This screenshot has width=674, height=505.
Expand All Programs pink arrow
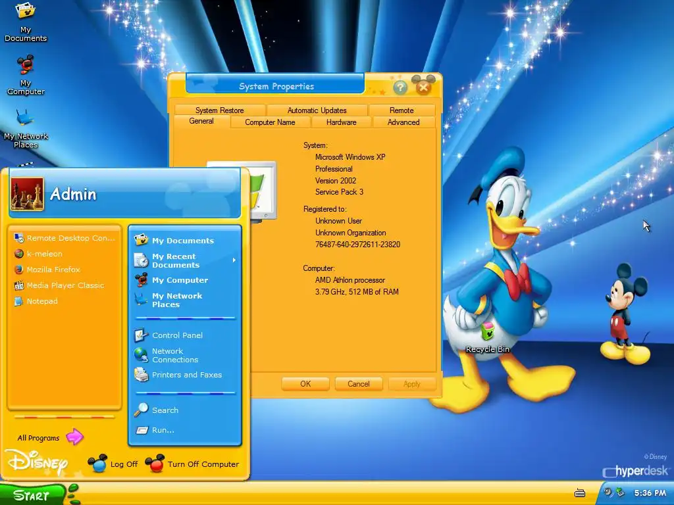point(75,437)
